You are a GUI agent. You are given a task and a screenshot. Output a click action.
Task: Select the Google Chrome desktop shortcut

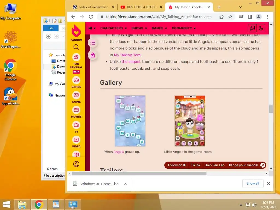click(x=11, y=70)
